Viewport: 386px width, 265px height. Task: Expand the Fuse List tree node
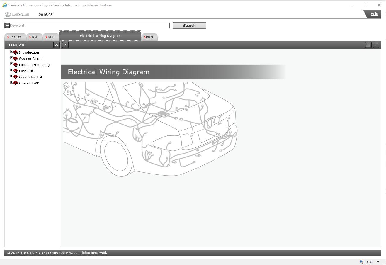pos(12,70)
